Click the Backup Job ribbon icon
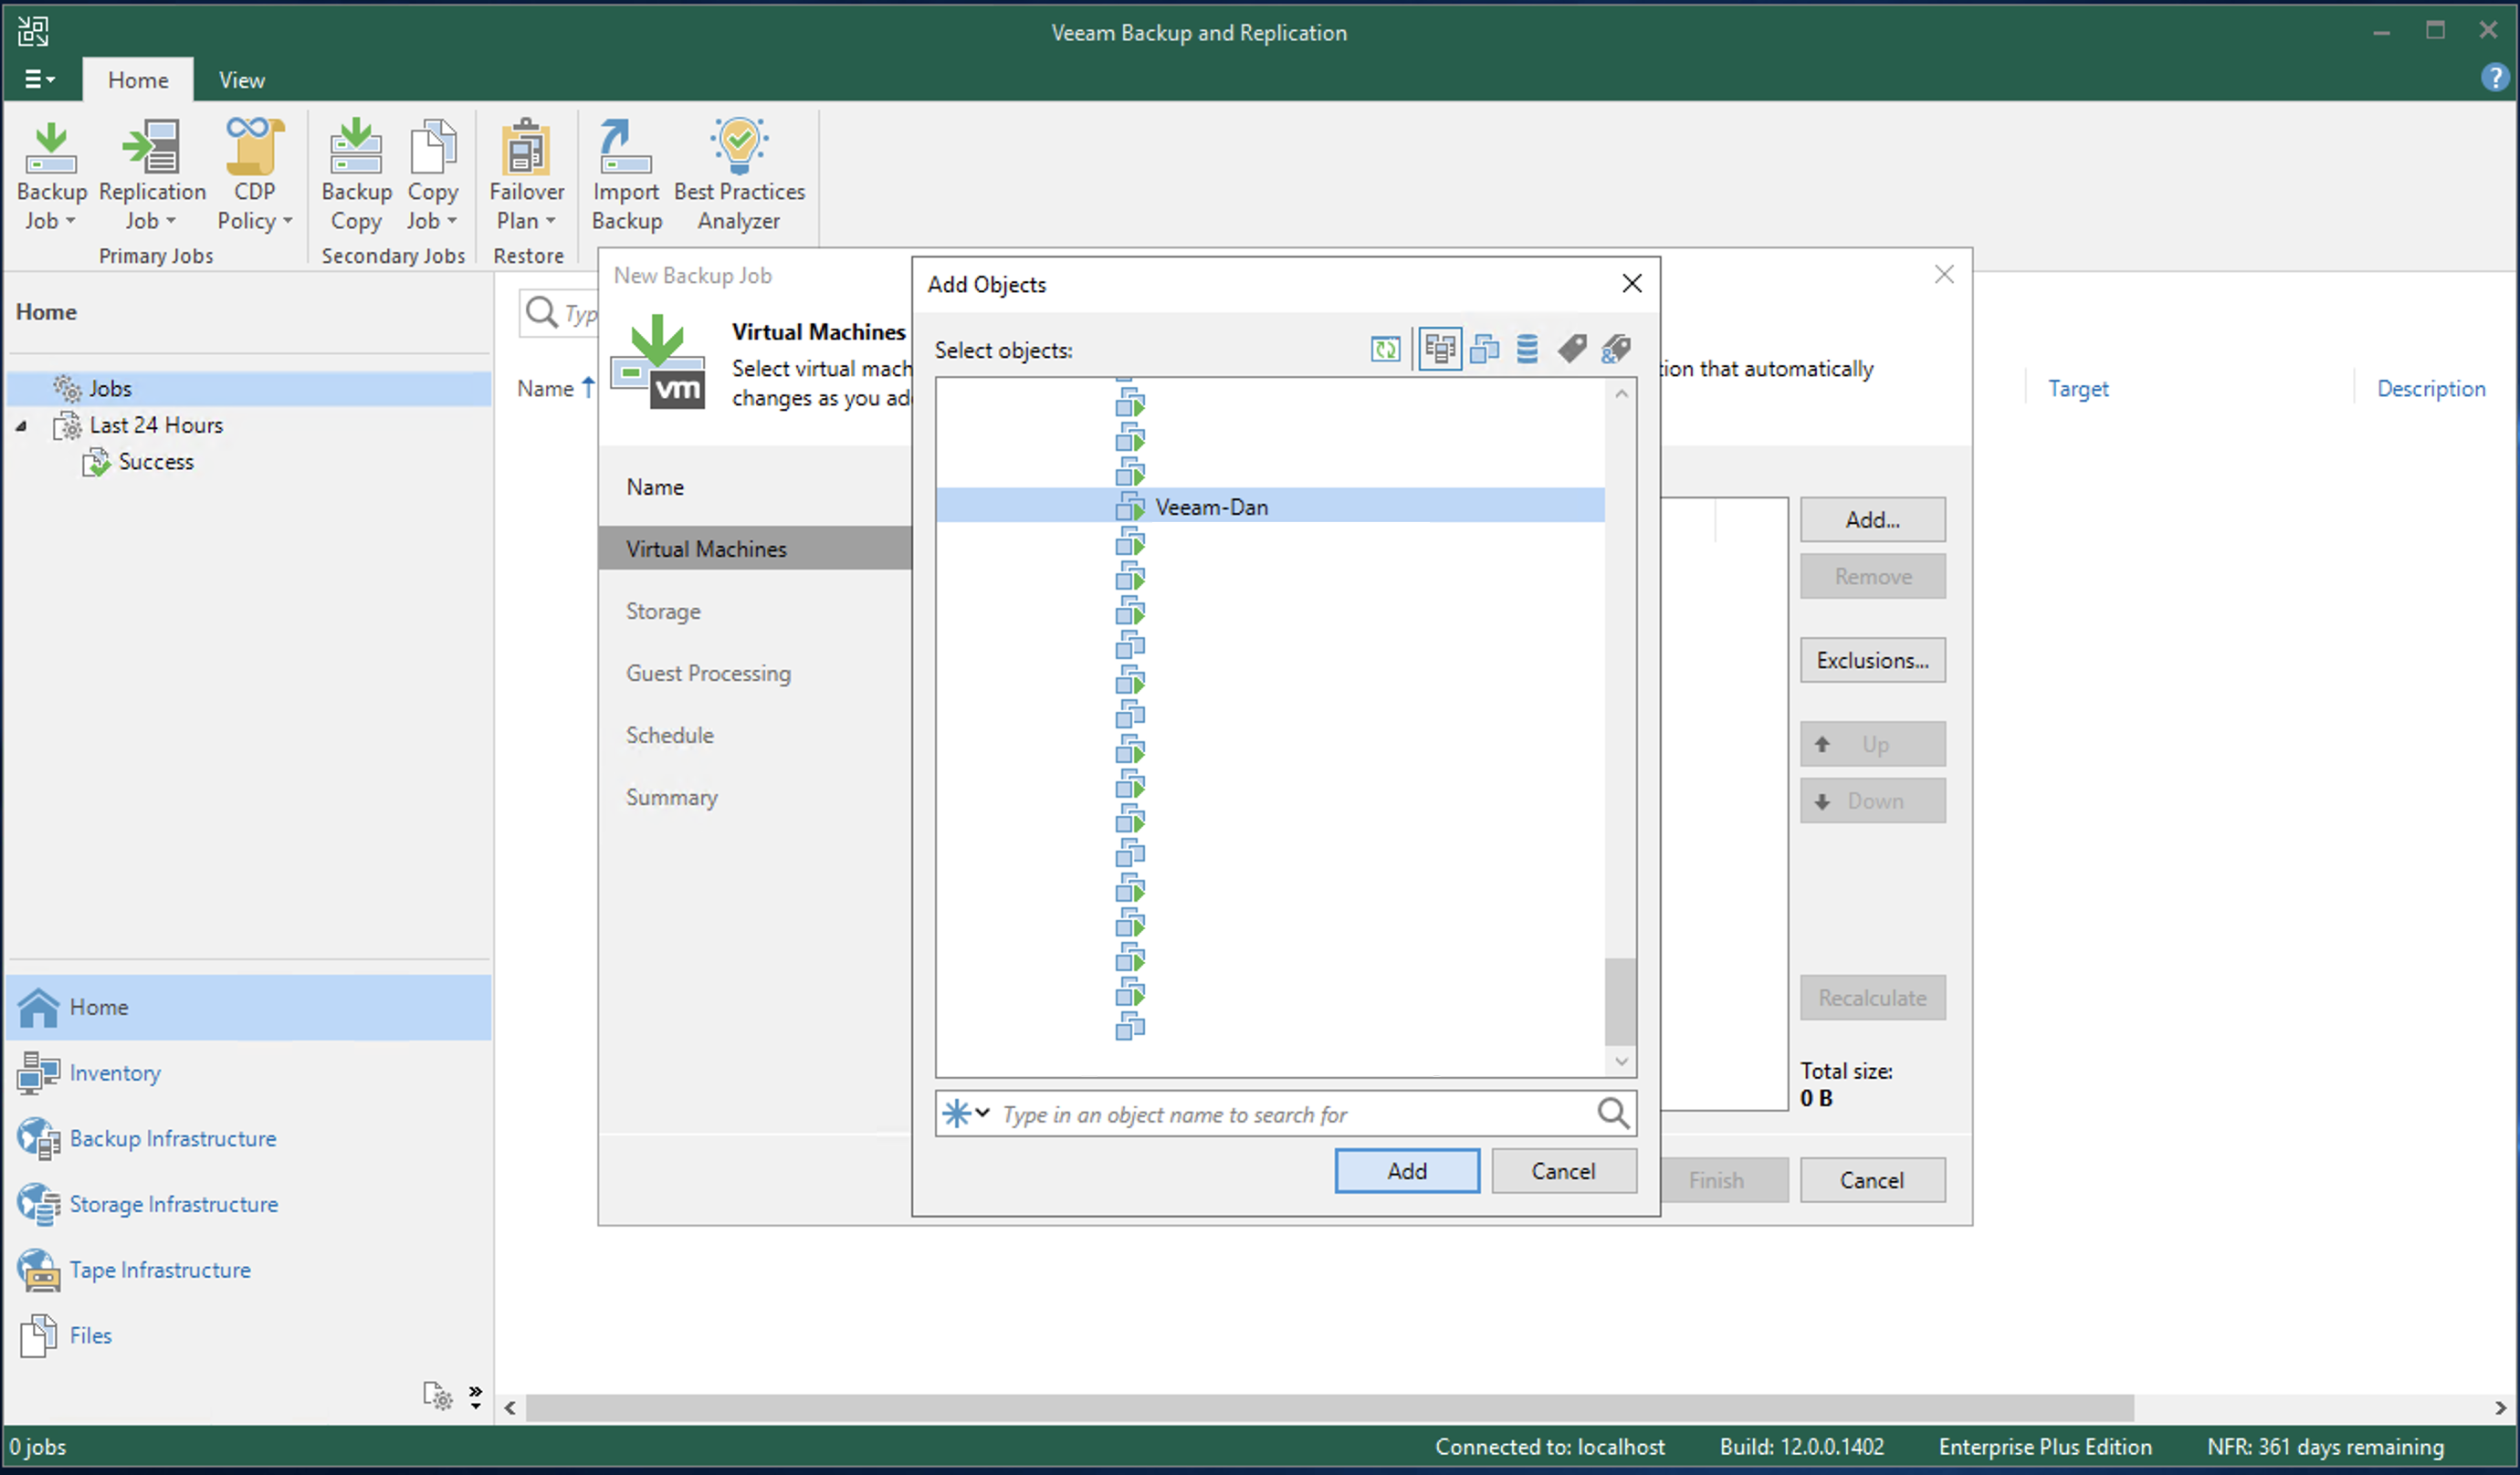Image resolution: width=2520 pixels, height=1475 pixels. pos(51,147)
